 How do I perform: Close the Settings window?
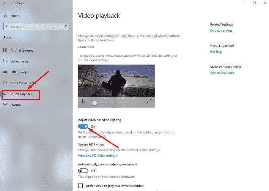265,3
